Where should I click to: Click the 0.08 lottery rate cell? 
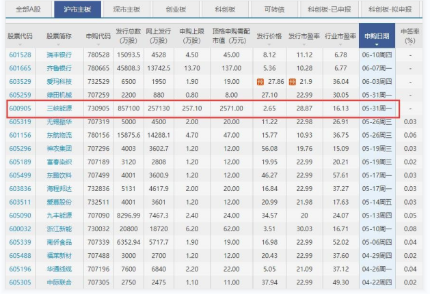tap(410, 229)
